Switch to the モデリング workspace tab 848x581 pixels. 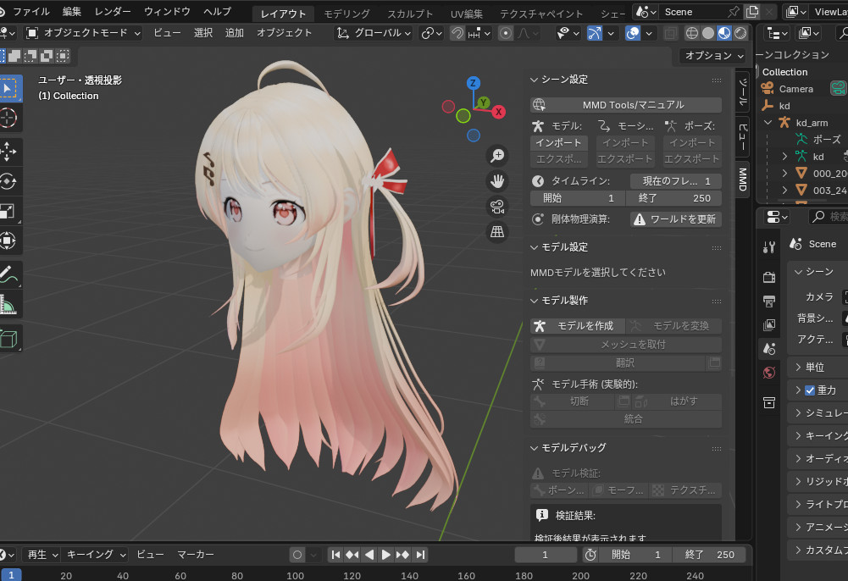point(346,14)
